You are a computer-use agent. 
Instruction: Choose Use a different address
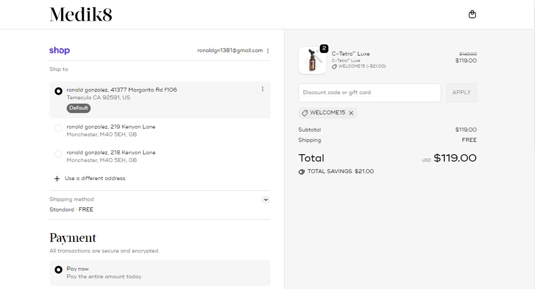click(95, 178)
